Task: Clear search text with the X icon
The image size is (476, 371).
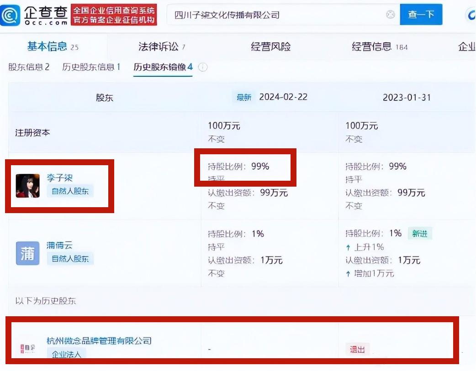Action: click(x=391, y=15)
